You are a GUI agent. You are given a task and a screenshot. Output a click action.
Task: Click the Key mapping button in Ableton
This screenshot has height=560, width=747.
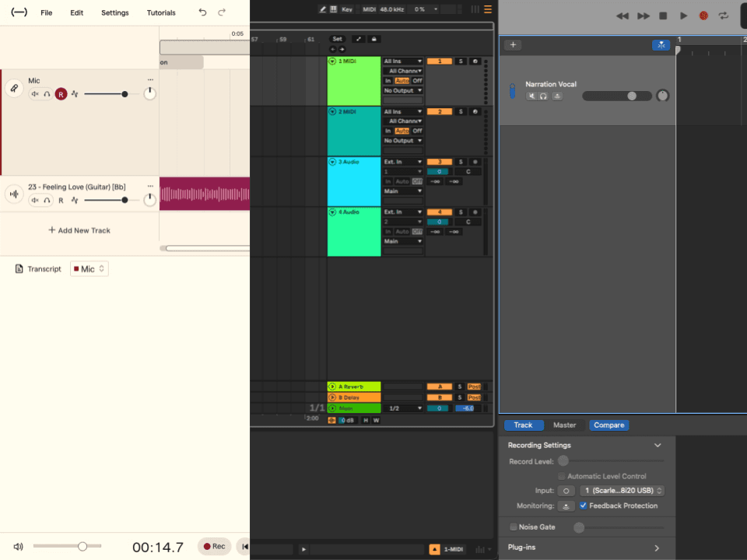click(x=347, y=9)
